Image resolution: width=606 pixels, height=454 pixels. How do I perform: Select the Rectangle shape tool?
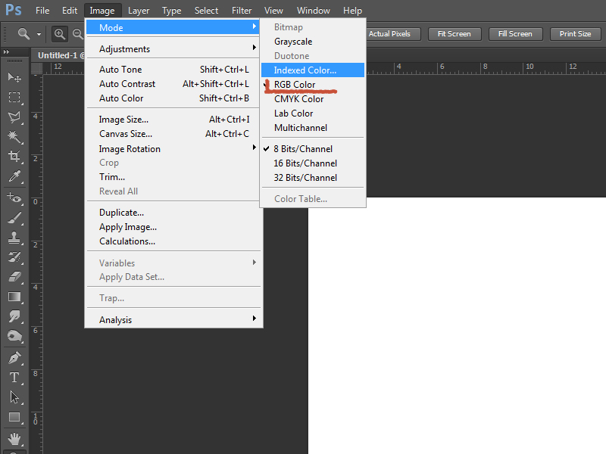coord(14,418)
